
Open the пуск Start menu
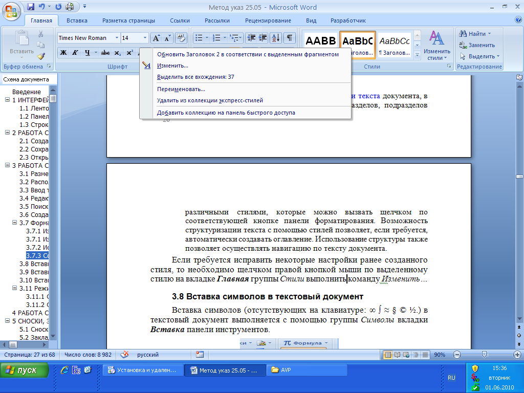click(x=25, y=370)
